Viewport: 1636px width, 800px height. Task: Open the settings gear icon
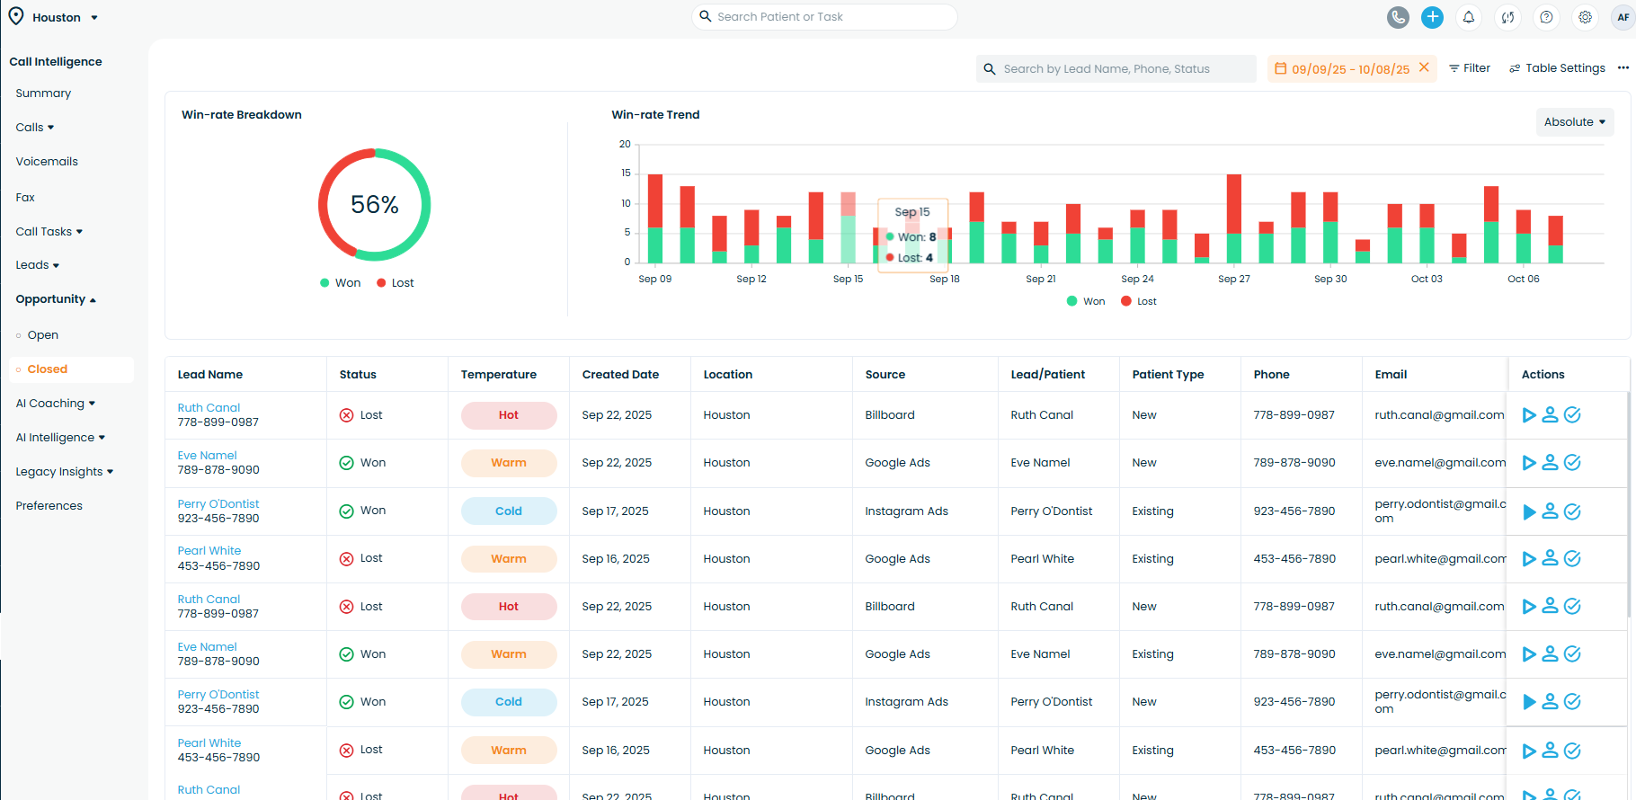[1585, 17]
